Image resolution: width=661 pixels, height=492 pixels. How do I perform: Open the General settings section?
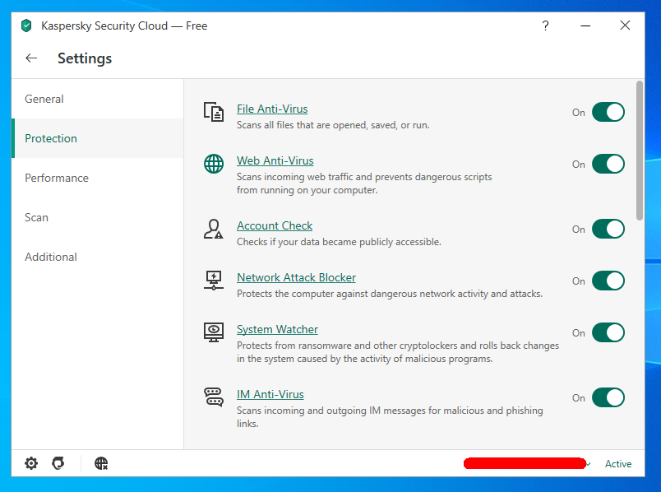[97, 99]
